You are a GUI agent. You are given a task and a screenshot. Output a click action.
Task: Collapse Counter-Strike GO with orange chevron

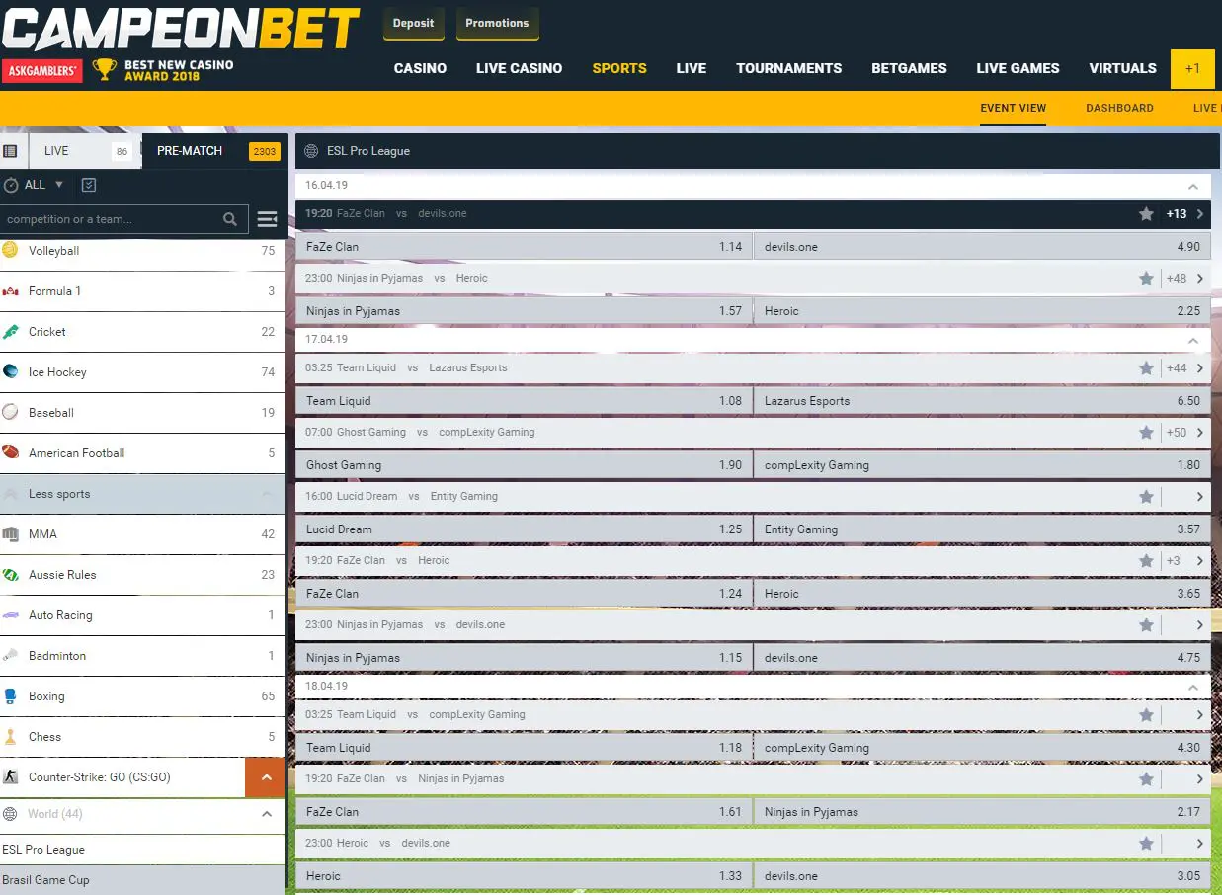(x=265, y=777)
